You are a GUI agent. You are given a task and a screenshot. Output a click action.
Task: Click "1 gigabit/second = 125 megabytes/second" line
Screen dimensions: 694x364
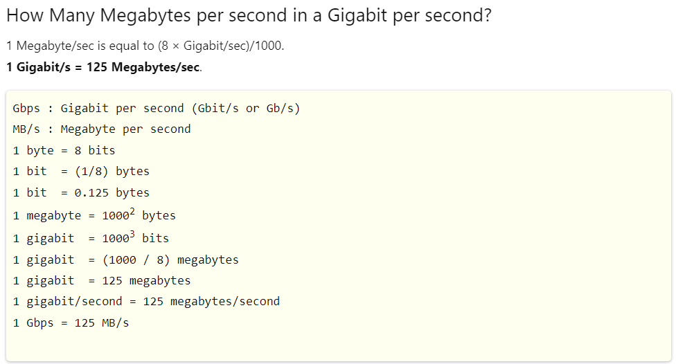pos(145,301)
